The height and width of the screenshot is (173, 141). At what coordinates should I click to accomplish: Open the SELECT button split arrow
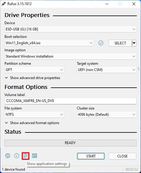(x=134, y=43)
